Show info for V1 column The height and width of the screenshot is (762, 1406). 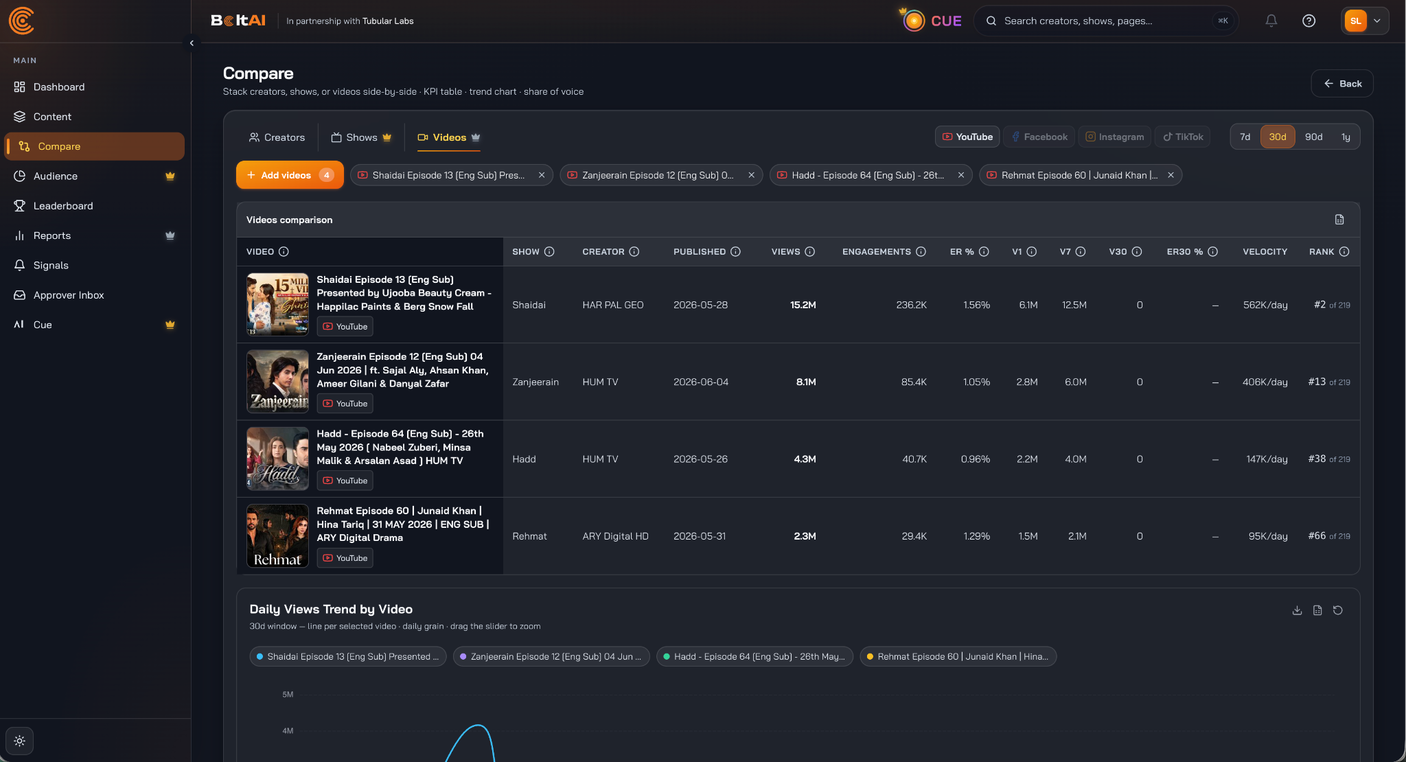[1032, 252]
